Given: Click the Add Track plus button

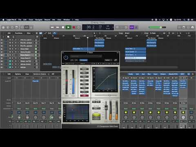Looking at the screenshot, I should click(4, 37).
